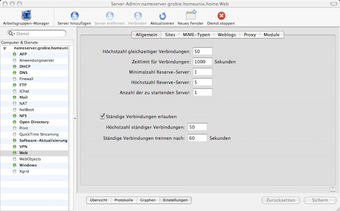This screenshot has width=340, height=211.
Task: Switch to the Proxy tab
Action: [250, 35]
